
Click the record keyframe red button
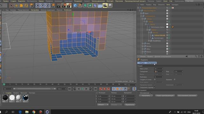[x=101, y=89]
